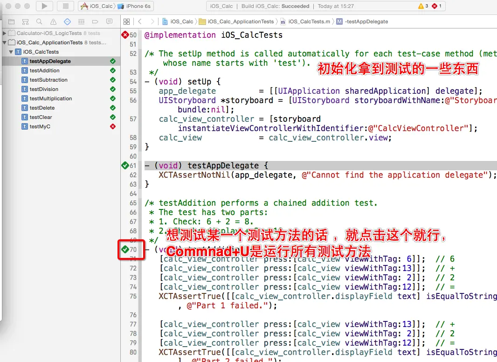
Task: Click iOS_CalcTests.m in jump bar
Action: [305, 21]
